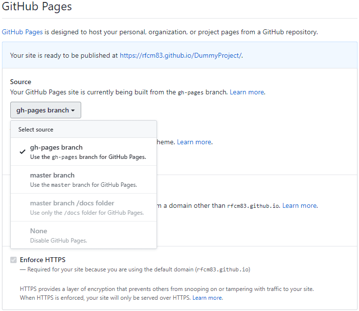Click the Enforce HTTPS label

coord(43,260)
